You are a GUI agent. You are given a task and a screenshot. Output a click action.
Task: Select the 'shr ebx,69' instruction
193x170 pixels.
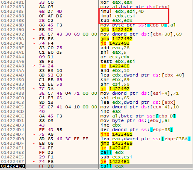pyautogui.click(x=115, y=80)
